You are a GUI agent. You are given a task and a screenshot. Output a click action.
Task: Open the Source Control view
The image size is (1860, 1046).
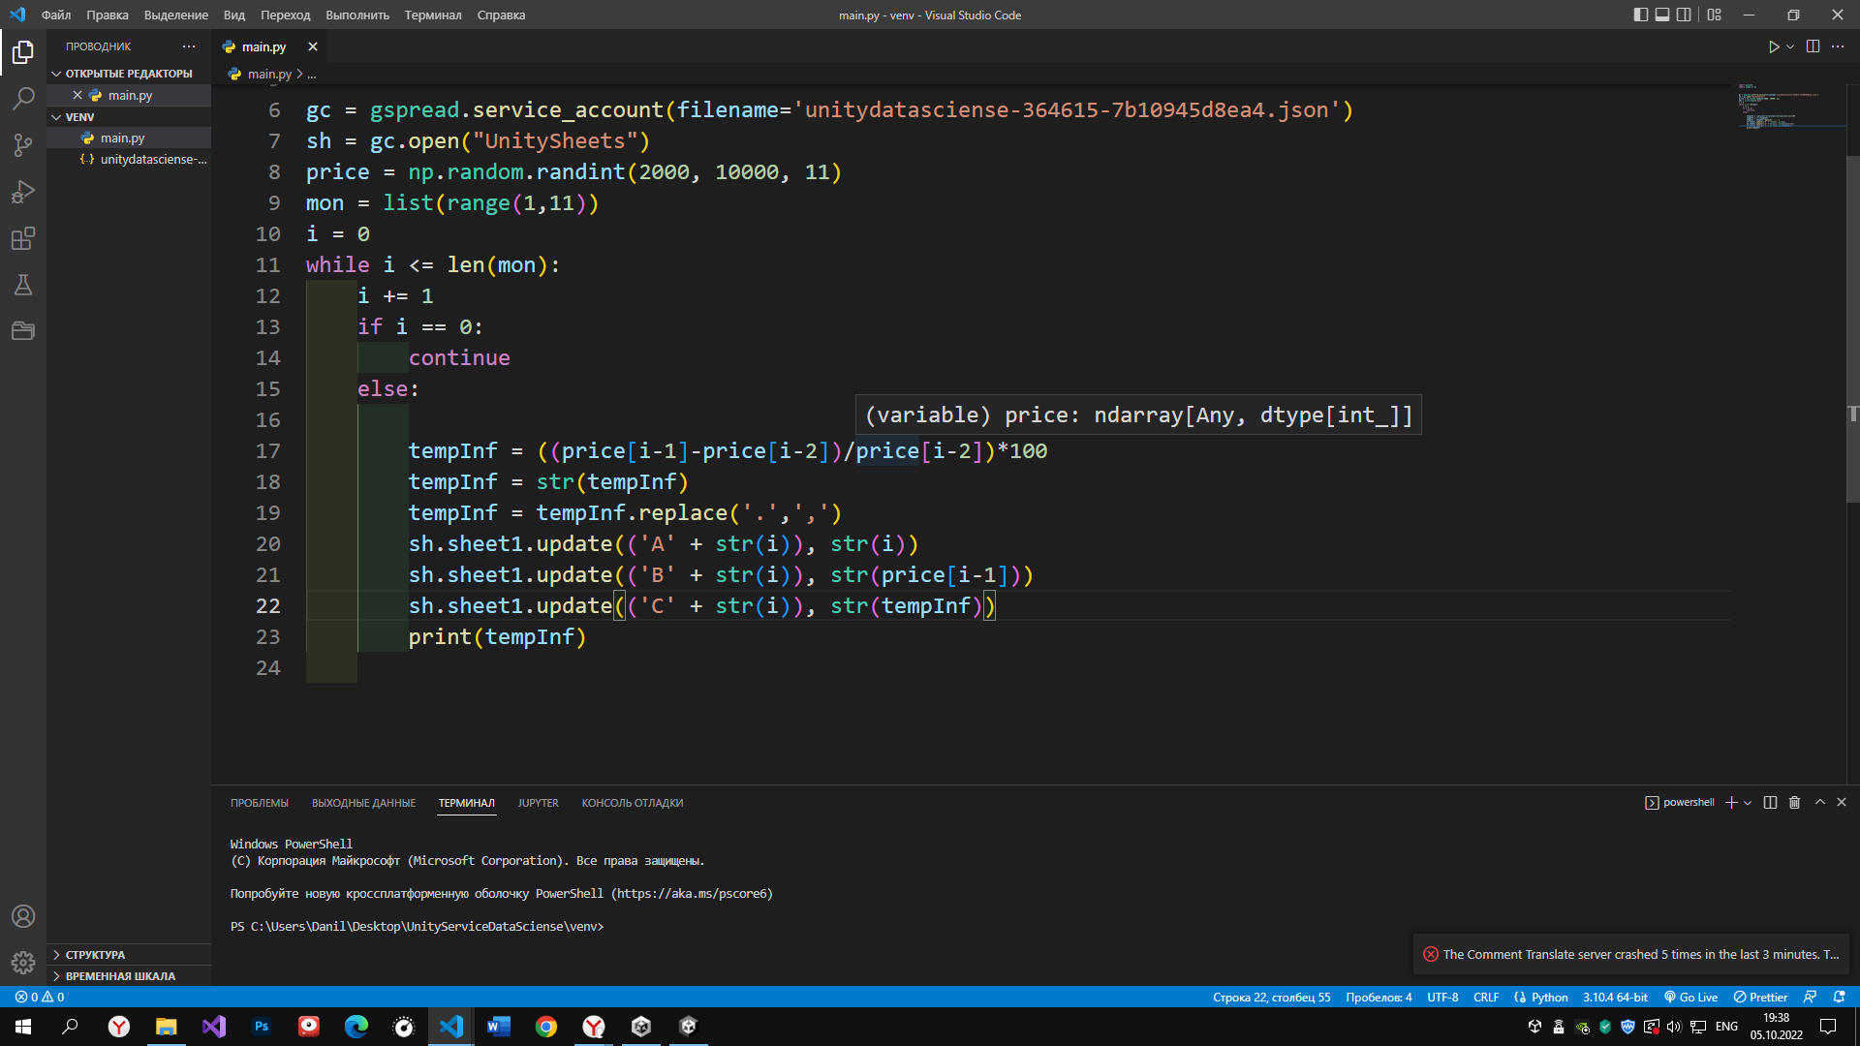point(23,145)
